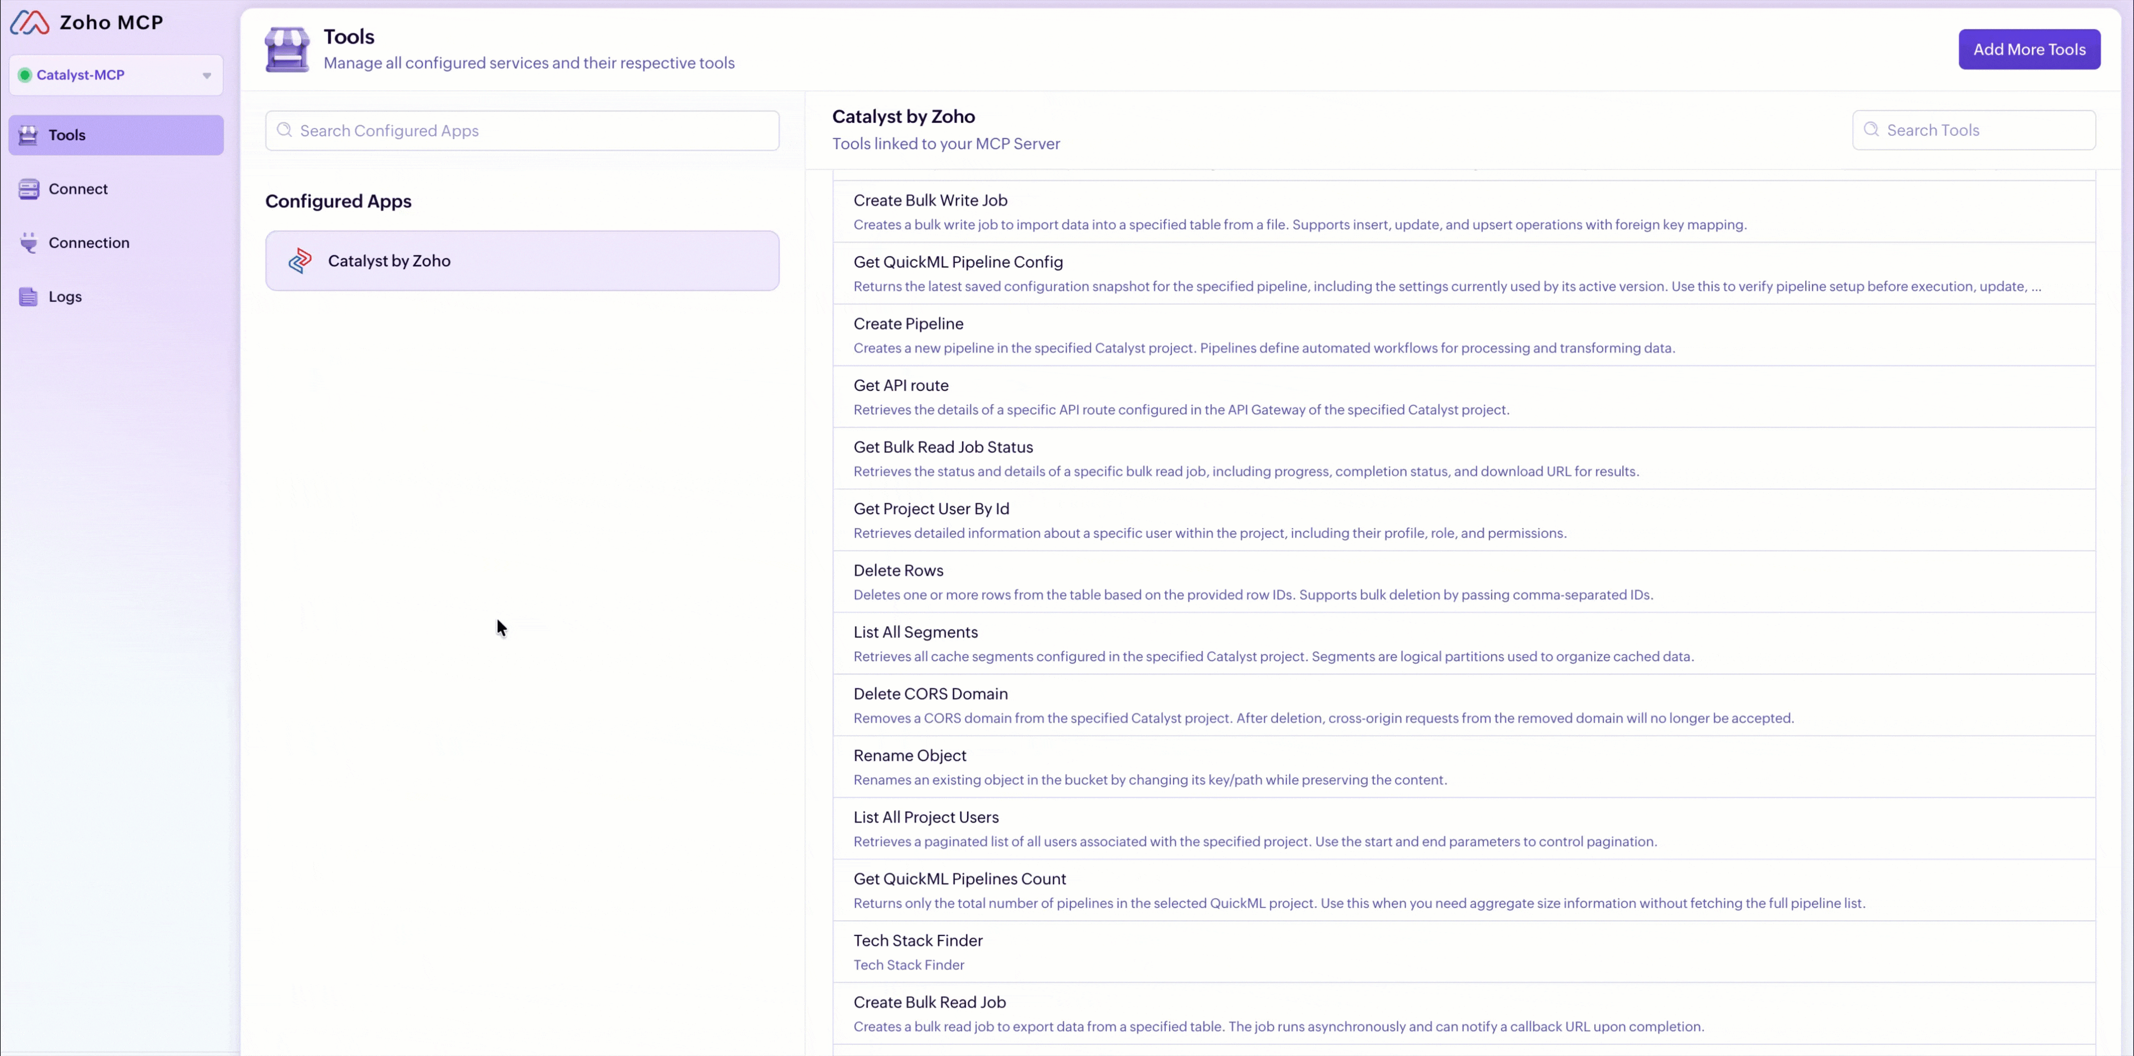
Task: Open the Get QuickML Pipeline Config tool
Action: tap(1464, 273)
